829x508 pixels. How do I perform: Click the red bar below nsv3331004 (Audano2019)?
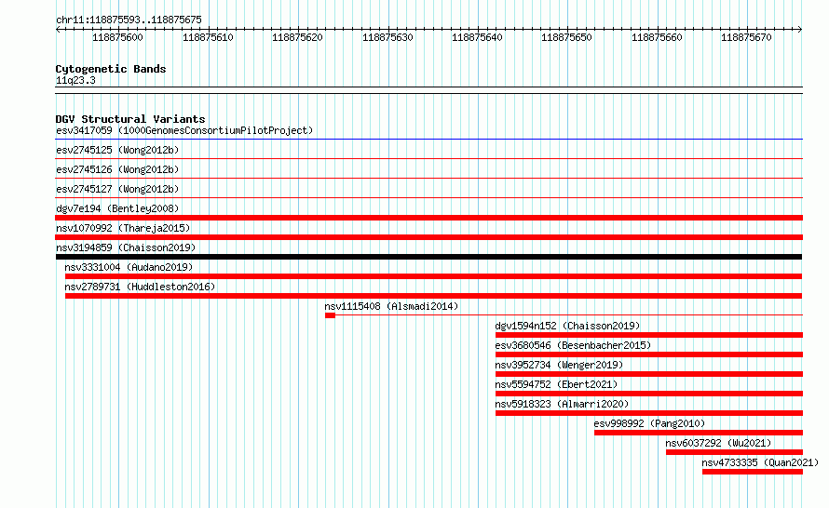[433, 276]
